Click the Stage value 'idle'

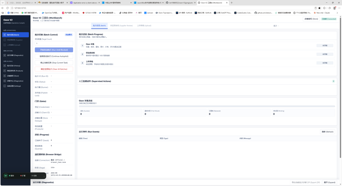pyautogui.click(x=53, y=168)
